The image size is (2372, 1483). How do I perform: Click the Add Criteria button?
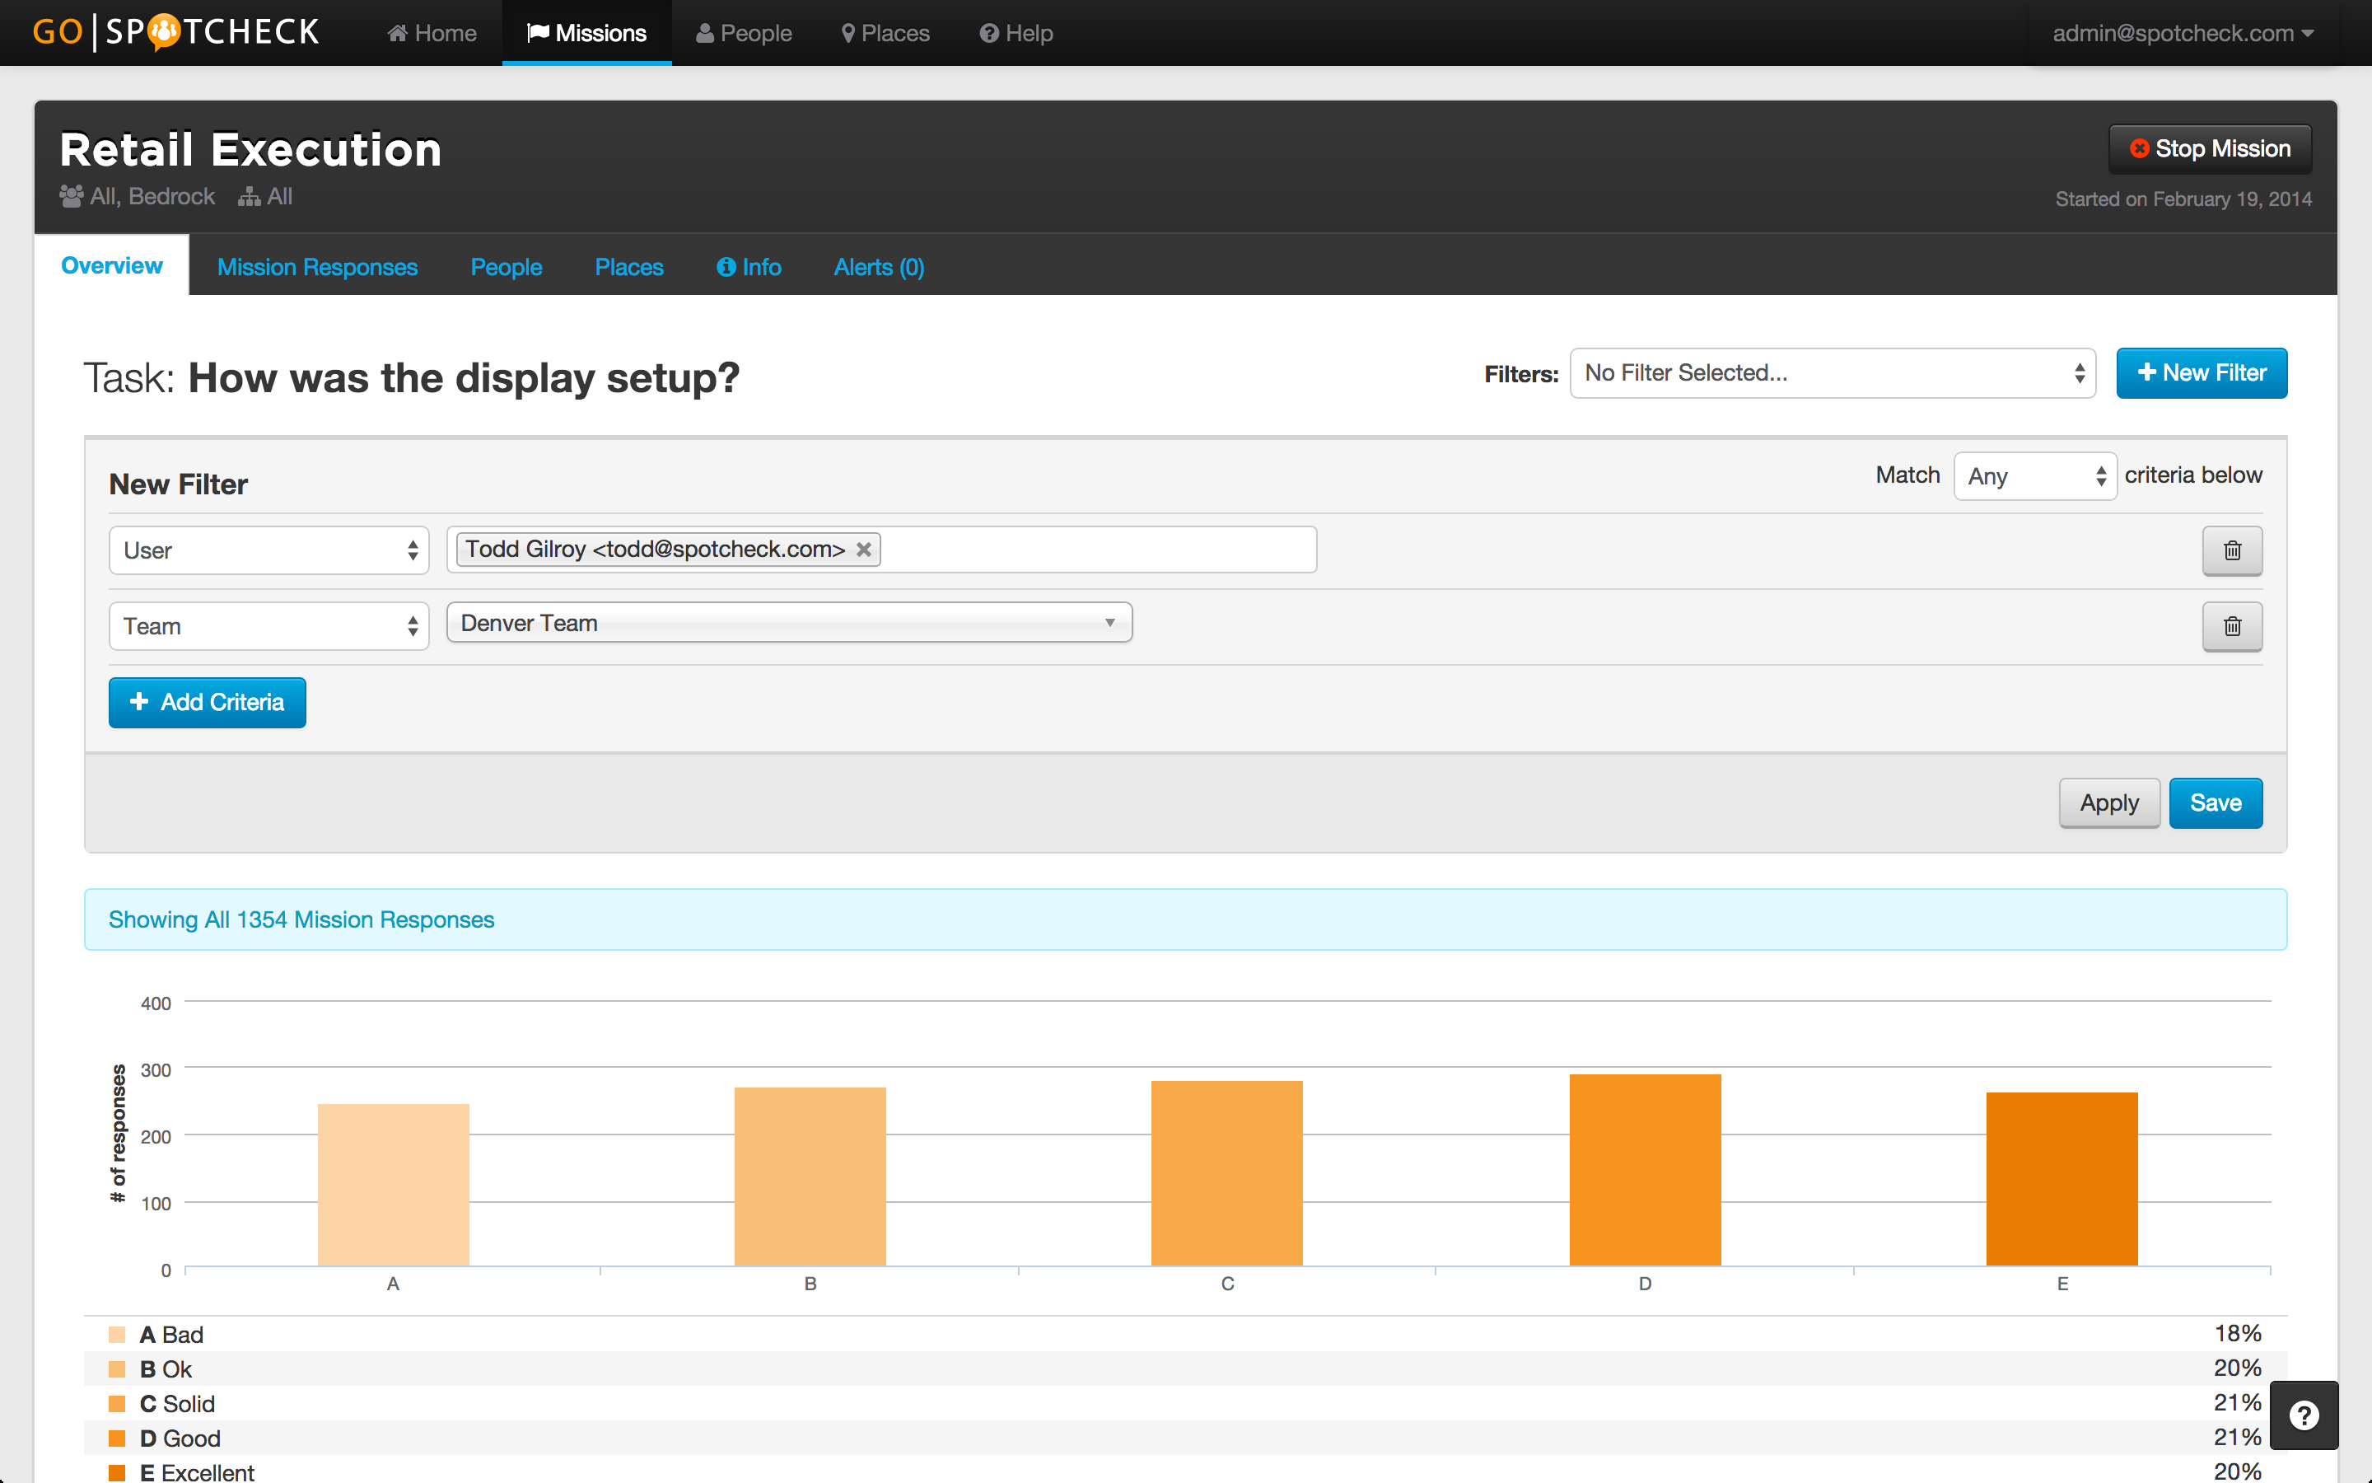(207, 702)
